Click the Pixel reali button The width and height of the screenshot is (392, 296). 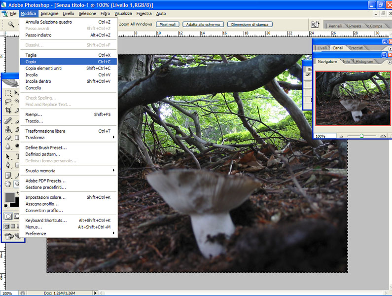click(168, 24)
